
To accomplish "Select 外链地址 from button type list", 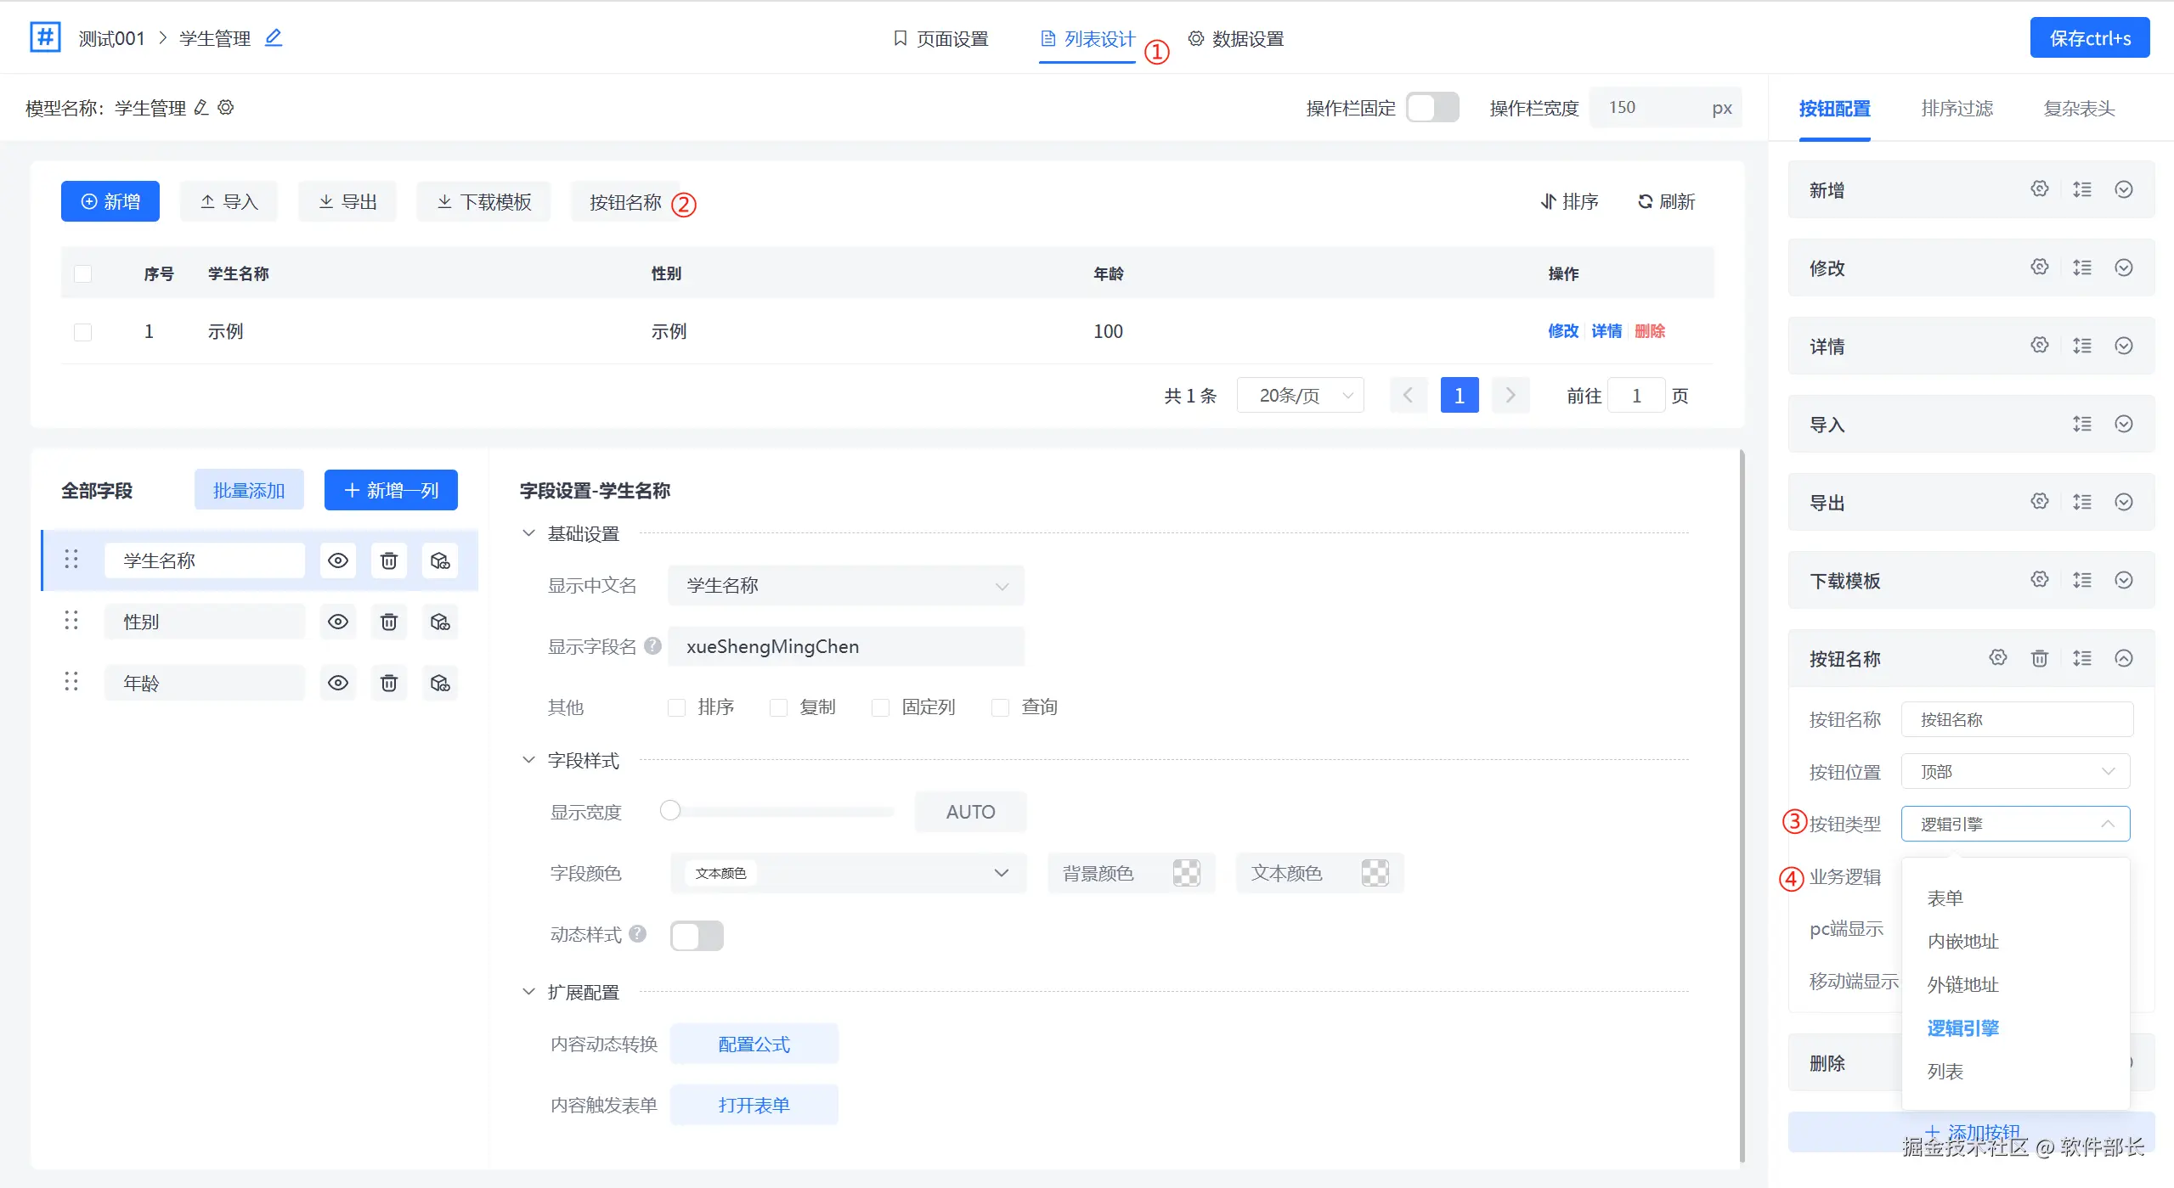I will click(x=1962, y=985).
